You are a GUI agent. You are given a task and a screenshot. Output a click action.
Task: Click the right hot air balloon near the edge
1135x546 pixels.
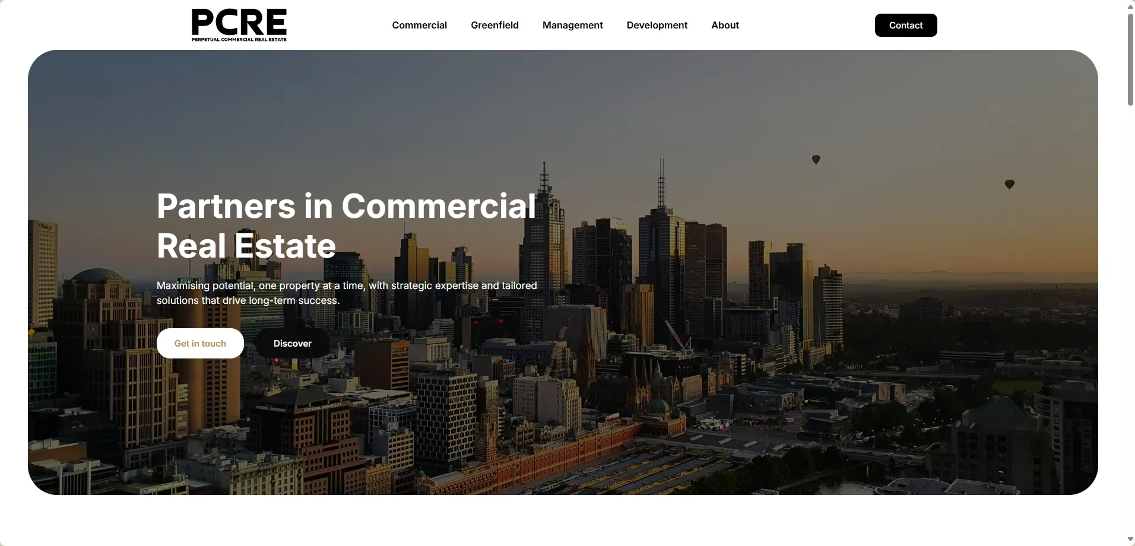click(x=1009, y=184)
